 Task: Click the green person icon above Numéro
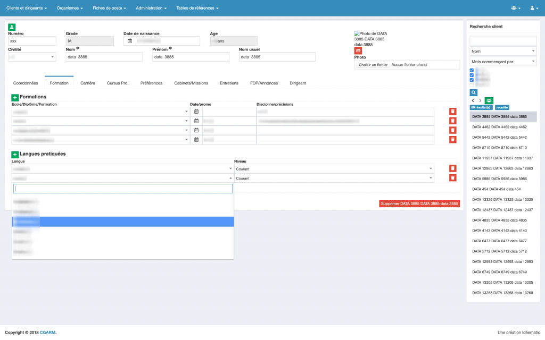pyautogui.click(x=12, y=27)
